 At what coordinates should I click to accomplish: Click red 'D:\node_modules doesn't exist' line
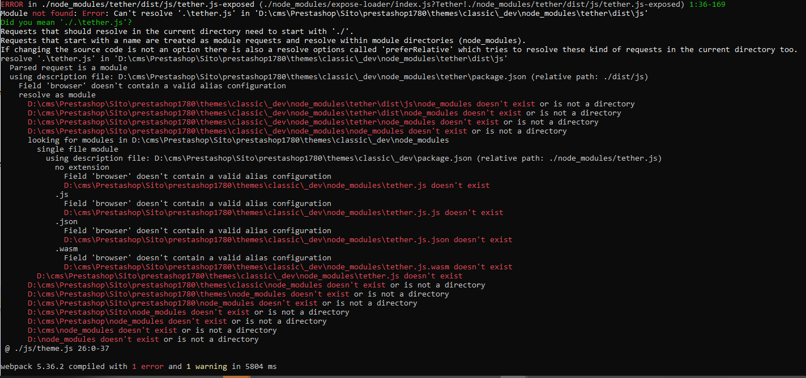pyautogui.click(x=143, y=339)
